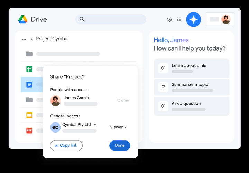This screenshot has width=249, height=173.
Task: Click the People with access heading
Action: tap(69, 90)
